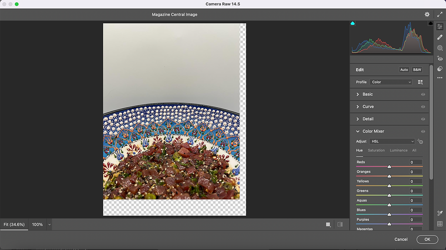
Task: Click the B&W button
Action: [x=417, y=70]
